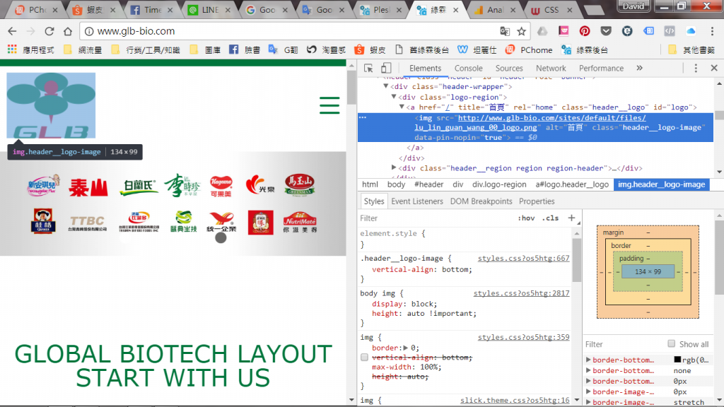Click the browser back arrow
The image size is (724, 407).
pos(13,31)
